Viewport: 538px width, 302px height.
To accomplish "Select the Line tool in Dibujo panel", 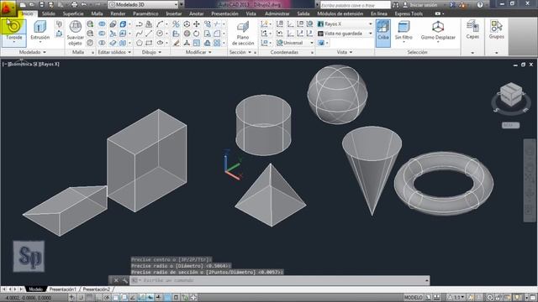I will [149, 34].
